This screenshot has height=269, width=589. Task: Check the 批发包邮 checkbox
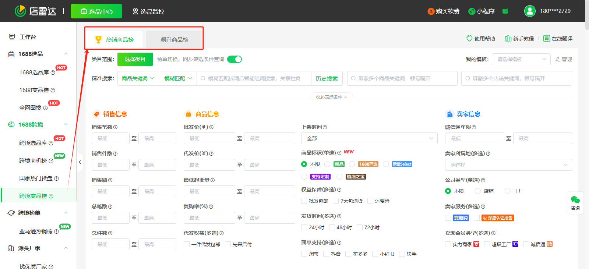(x=304, y=201)
